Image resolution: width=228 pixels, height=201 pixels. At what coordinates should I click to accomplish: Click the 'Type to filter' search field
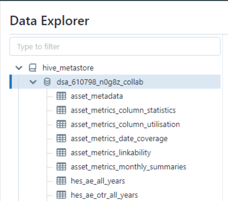[x=115, y=46]
